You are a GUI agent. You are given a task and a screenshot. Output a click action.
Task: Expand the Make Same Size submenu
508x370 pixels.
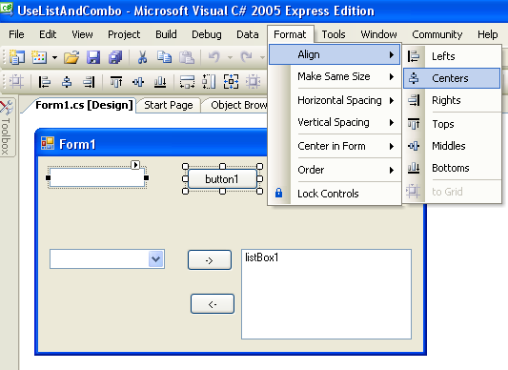335,76
